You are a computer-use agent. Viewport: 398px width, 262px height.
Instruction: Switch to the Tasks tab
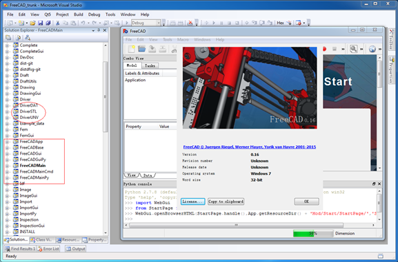pyautogui.click(x=150, y=65)
